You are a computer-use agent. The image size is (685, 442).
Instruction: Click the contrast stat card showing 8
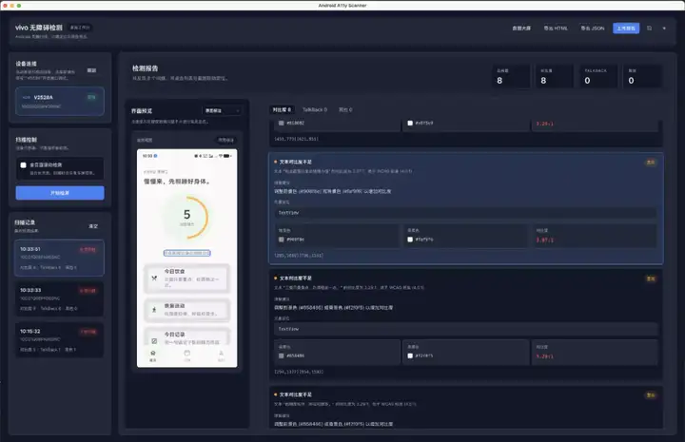tap(555, 76)
